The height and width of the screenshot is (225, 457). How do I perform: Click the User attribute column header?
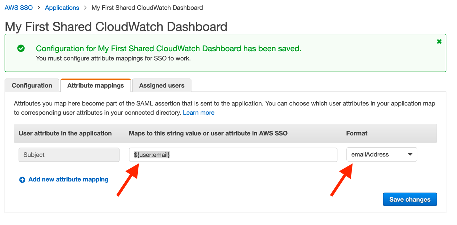[65, 133]
